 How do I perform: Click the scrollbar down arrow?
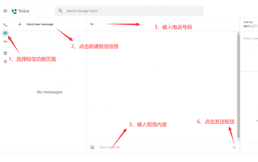click(x=239, y=140)
